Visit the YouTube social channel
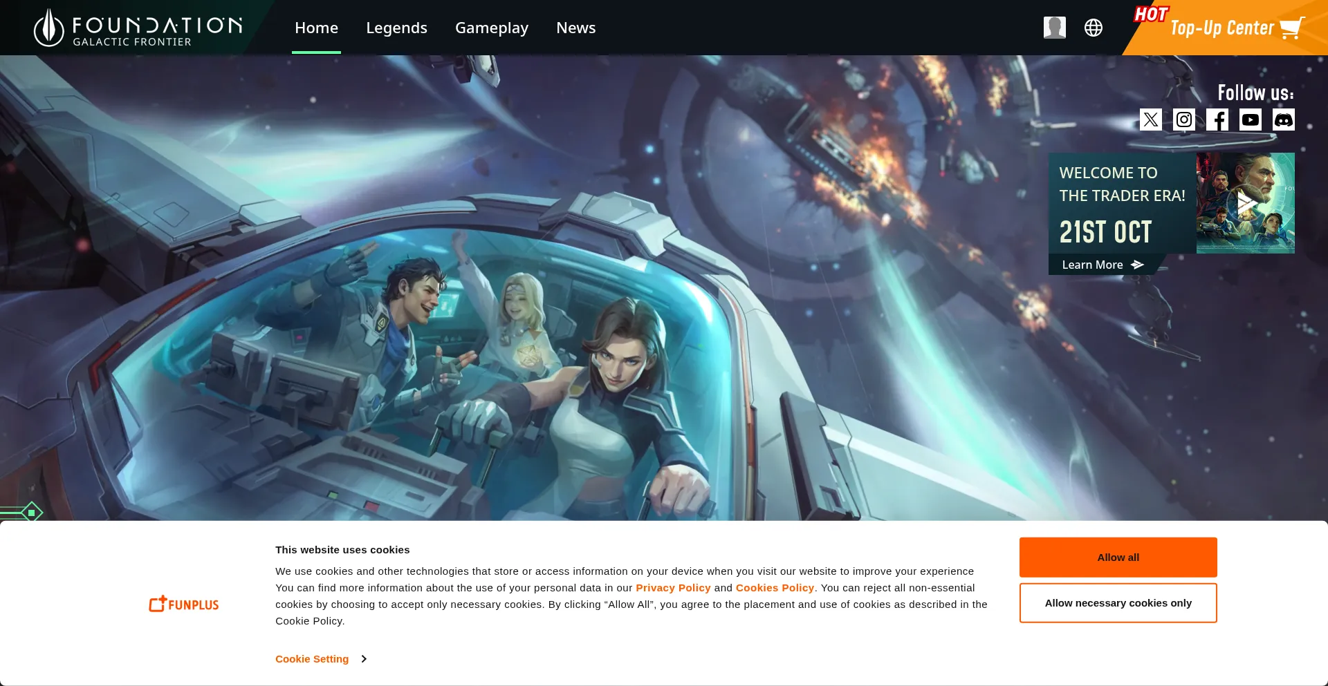 coord(1251,120)
